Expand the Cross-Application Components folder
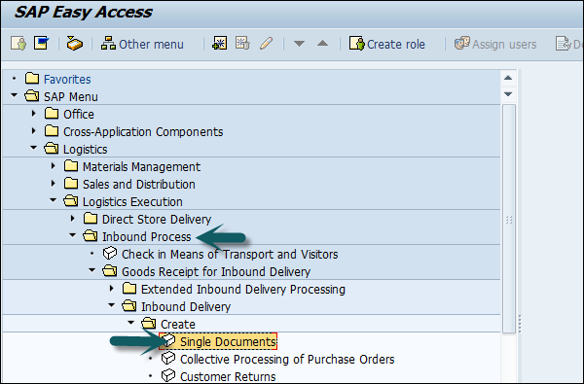The image size is (584, 384). click(33, 130)
